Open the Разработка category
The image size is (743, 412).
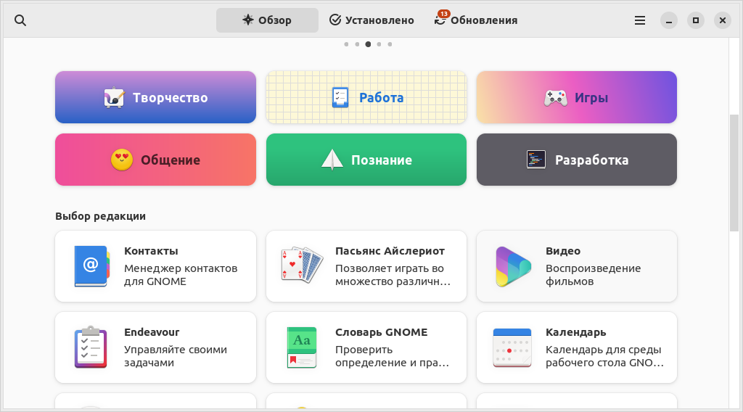click(577, 160)
